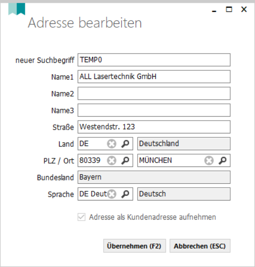The image size is (255, 267).
Task: Click into the Name1 field
Action: click(x=154, y=77)
